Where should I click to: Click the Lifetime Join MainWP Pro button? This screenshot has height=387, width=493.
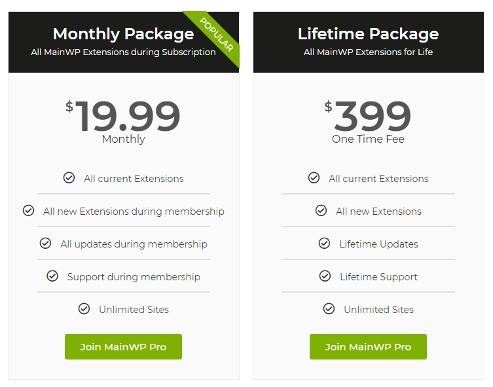[368, 346]
